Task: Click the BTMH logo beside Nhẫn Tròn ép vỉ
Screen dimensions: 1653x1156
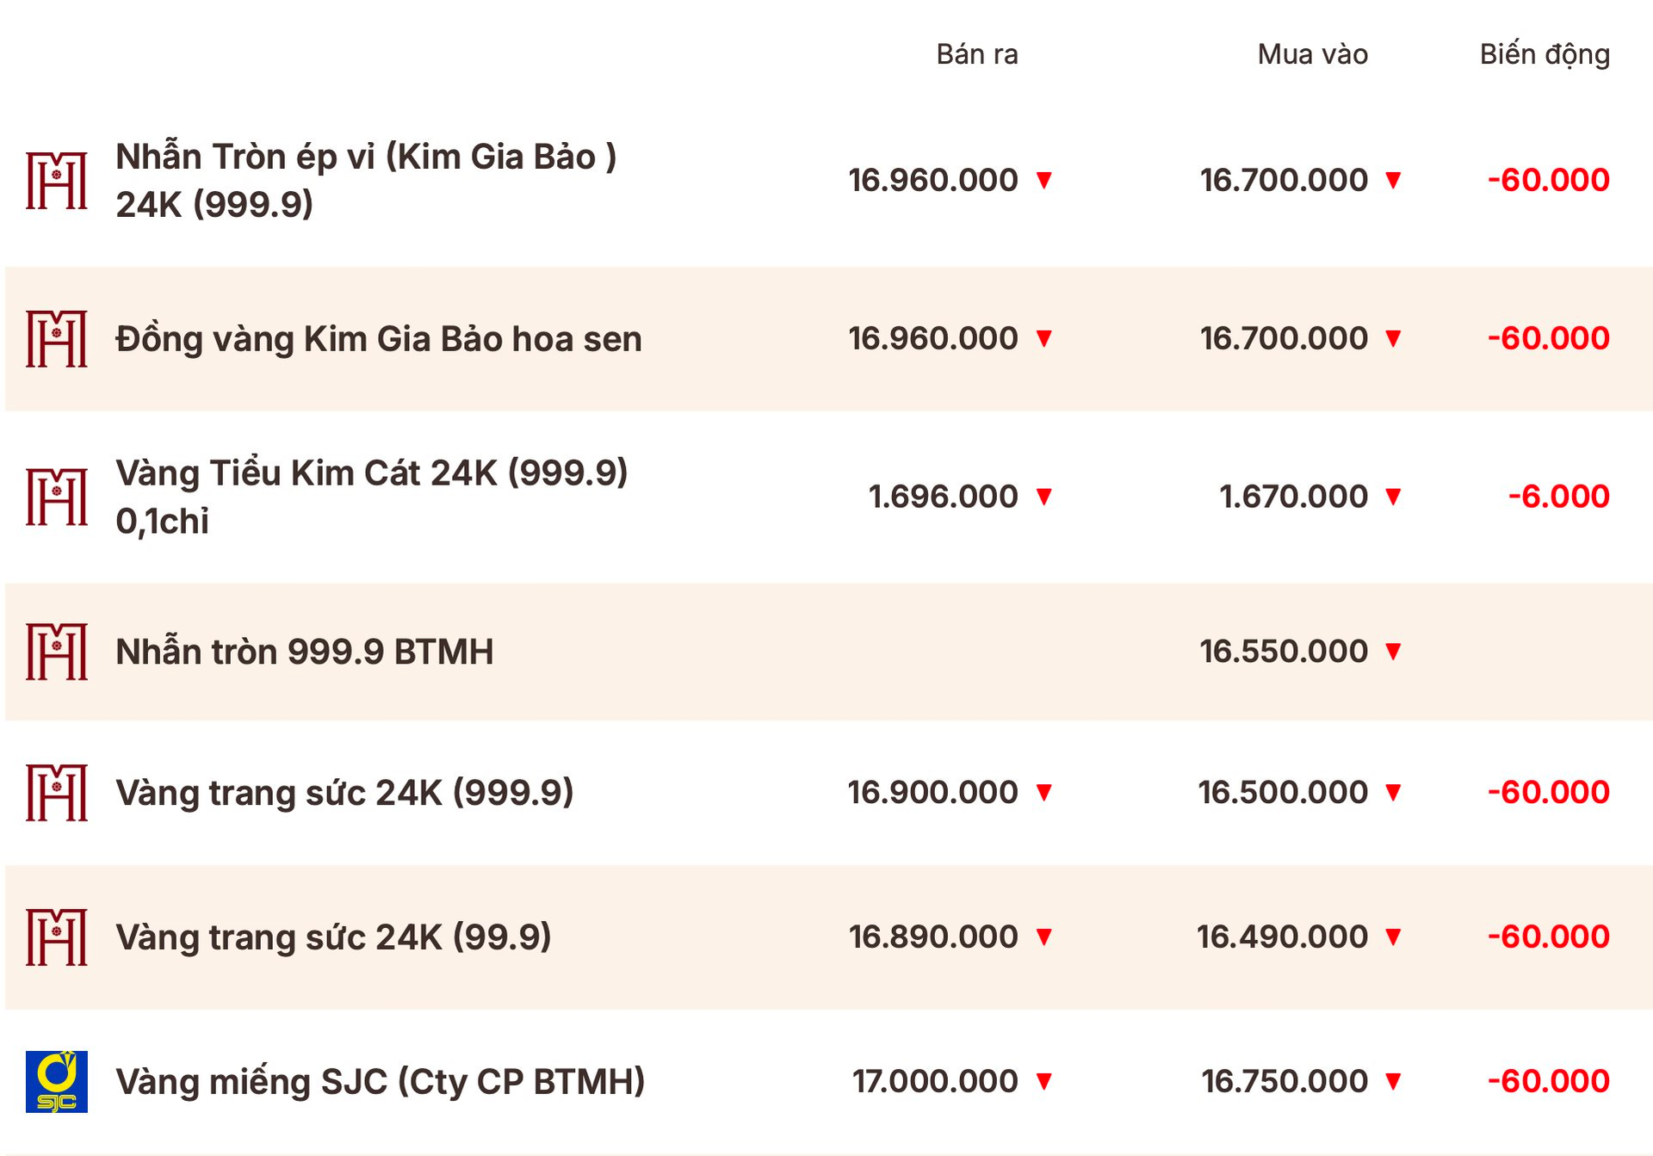Action: tap(57, 181)
